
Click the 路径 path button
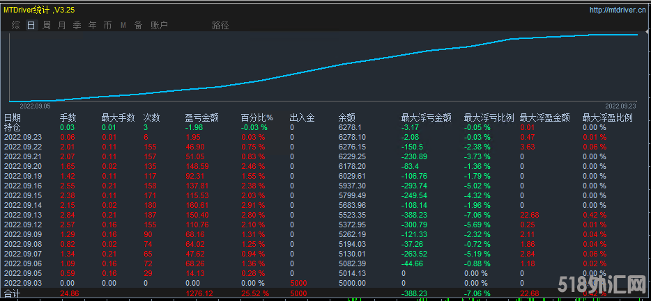[x=220, y=25]
